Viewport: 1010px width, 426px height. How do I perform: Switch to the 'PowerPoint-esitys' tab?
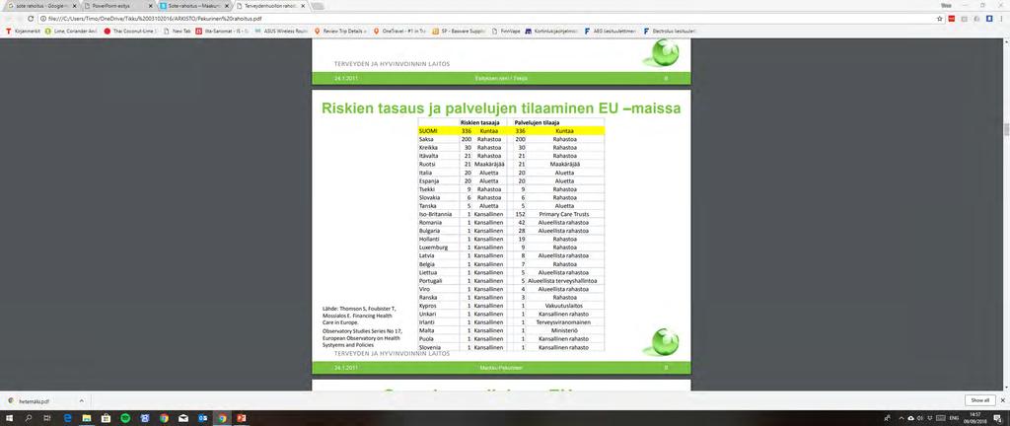tap(116, 5)
